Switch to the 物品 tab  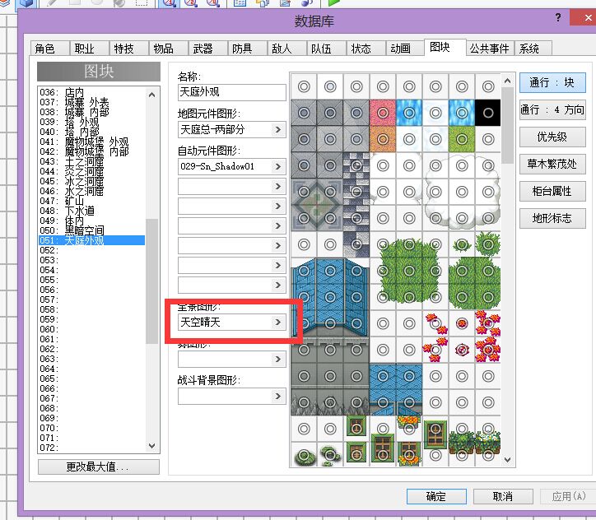(169, 49)
